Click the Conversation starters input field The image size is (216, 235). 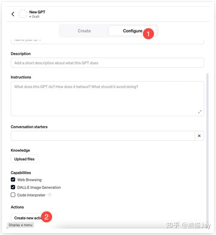point(103,136)
